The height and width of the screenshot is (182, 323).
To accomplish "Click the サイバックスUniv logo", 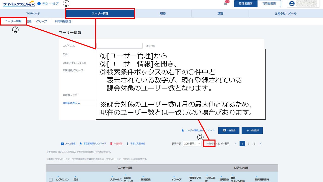I will pos(19,4).
